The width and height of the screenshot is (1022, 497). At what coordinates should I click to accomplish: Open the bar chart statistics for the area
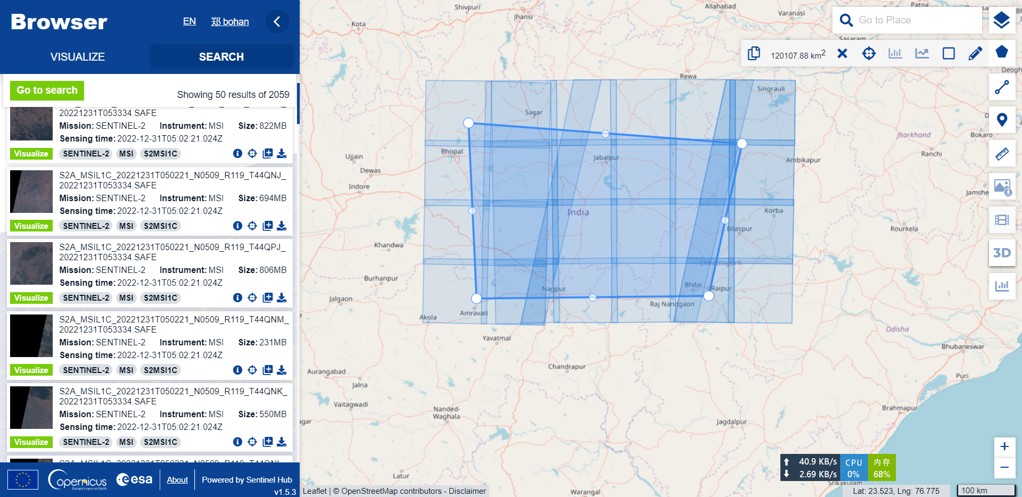895,53
